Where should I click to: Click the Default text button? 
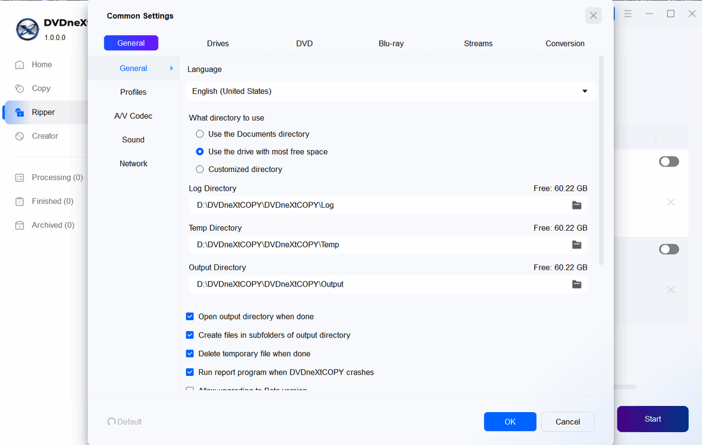pyautogui.click(x=129, y=421)
